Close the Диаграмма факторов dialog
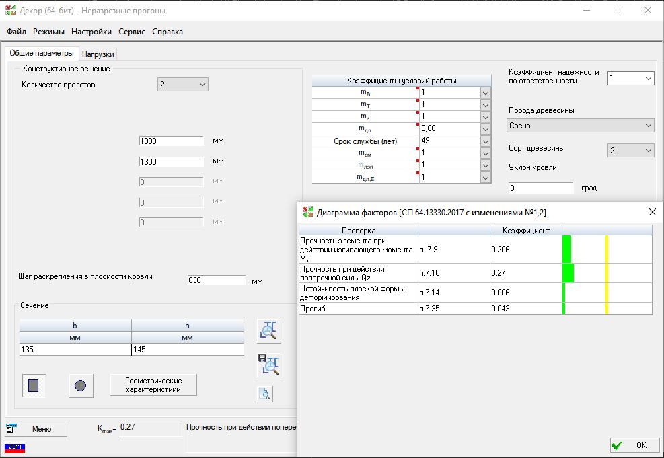 (652, 212)
